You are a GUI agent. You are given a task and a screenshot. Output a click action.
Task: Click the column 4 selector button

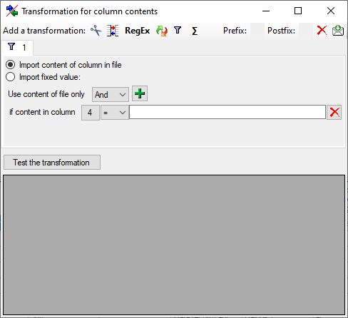point(91,113)
